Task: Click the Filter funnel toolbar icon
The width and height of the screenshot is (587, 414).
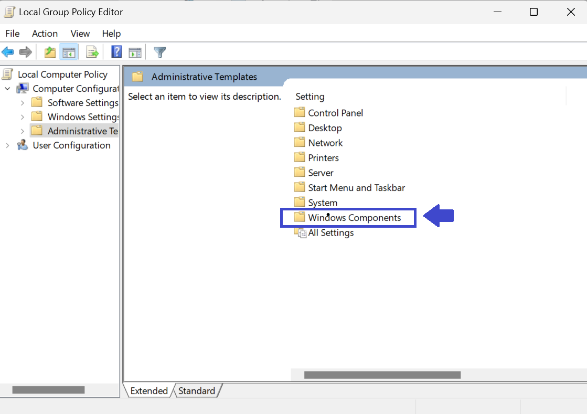Action: pyautogui.click(x=160, y=52)
